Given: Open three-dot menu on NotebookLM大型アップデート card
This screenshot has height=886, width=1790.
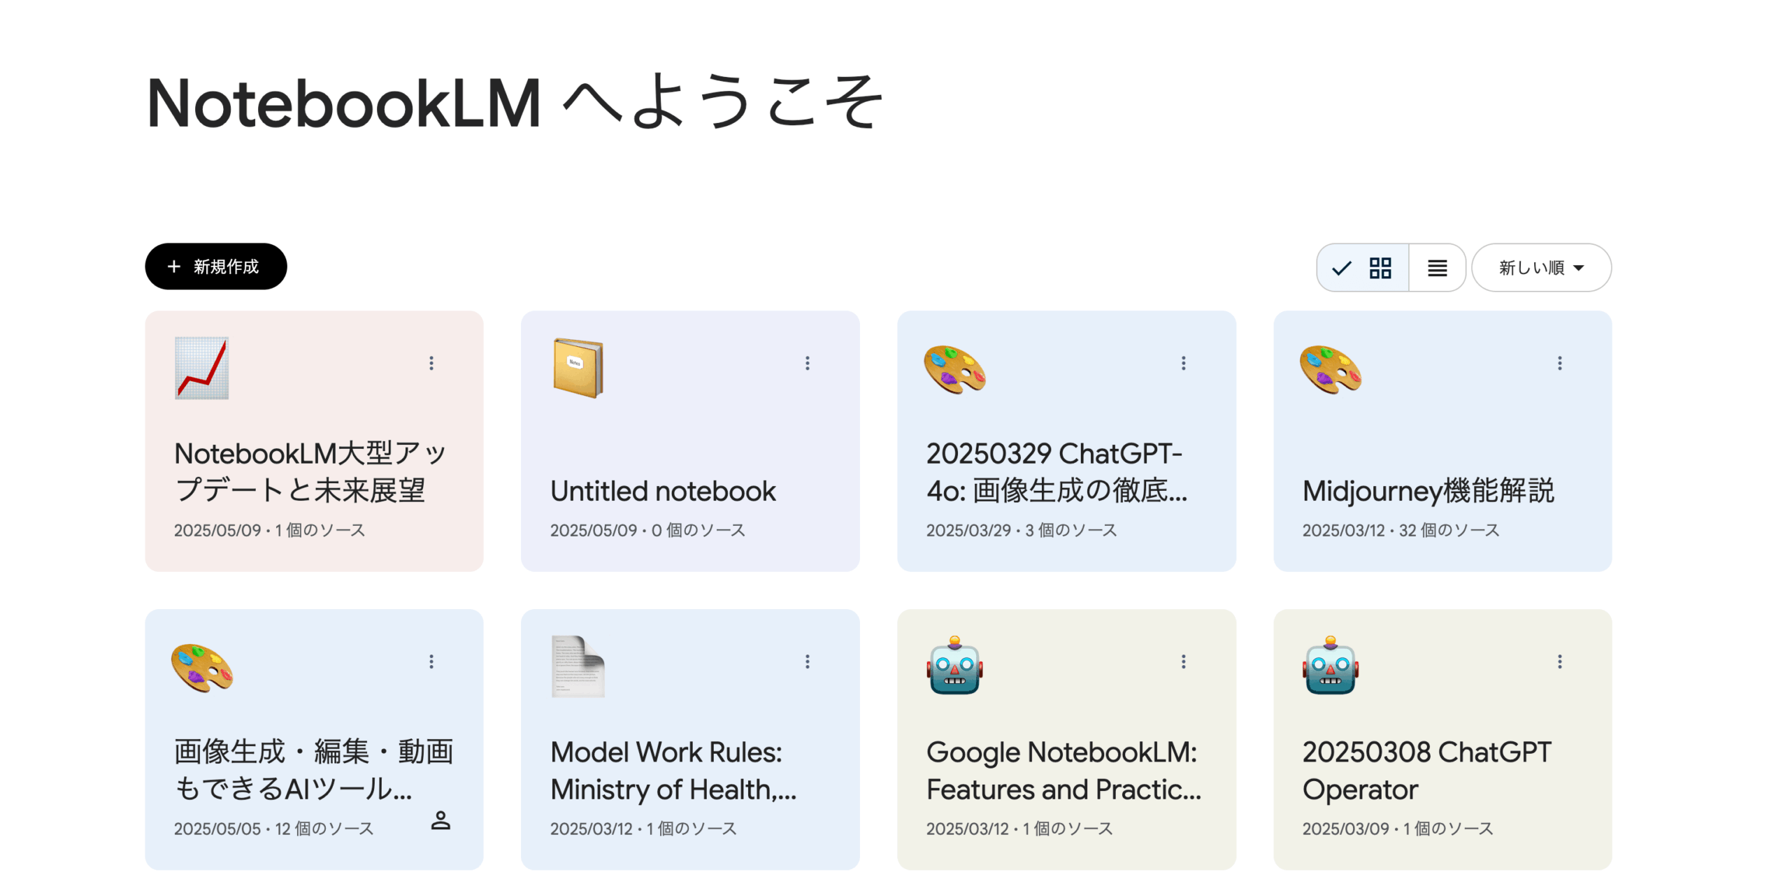Looking at the screenshot, I should point(431,363).
